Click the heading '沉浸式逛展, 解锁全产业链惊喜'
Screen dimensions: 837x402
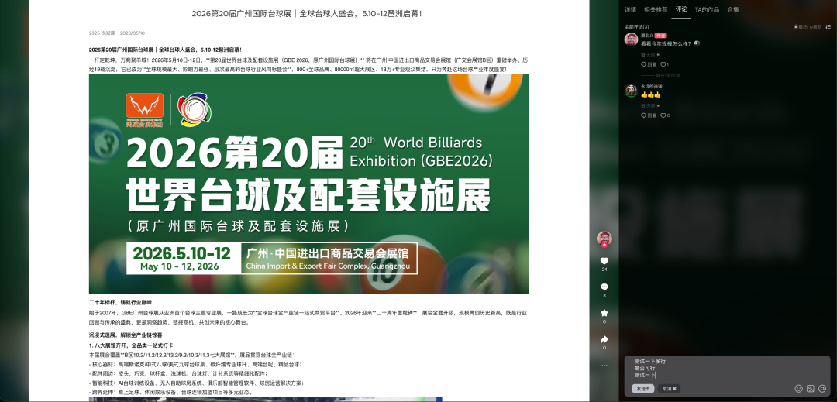126,335
